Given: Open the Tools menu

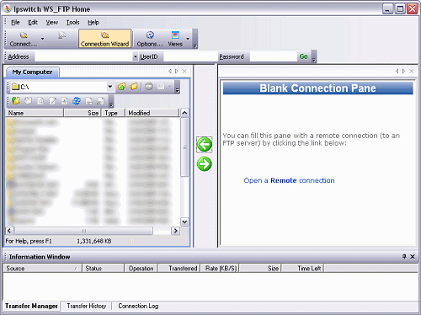Looking at the screenshot, I should pyautogui.click(x=72, y=22).
